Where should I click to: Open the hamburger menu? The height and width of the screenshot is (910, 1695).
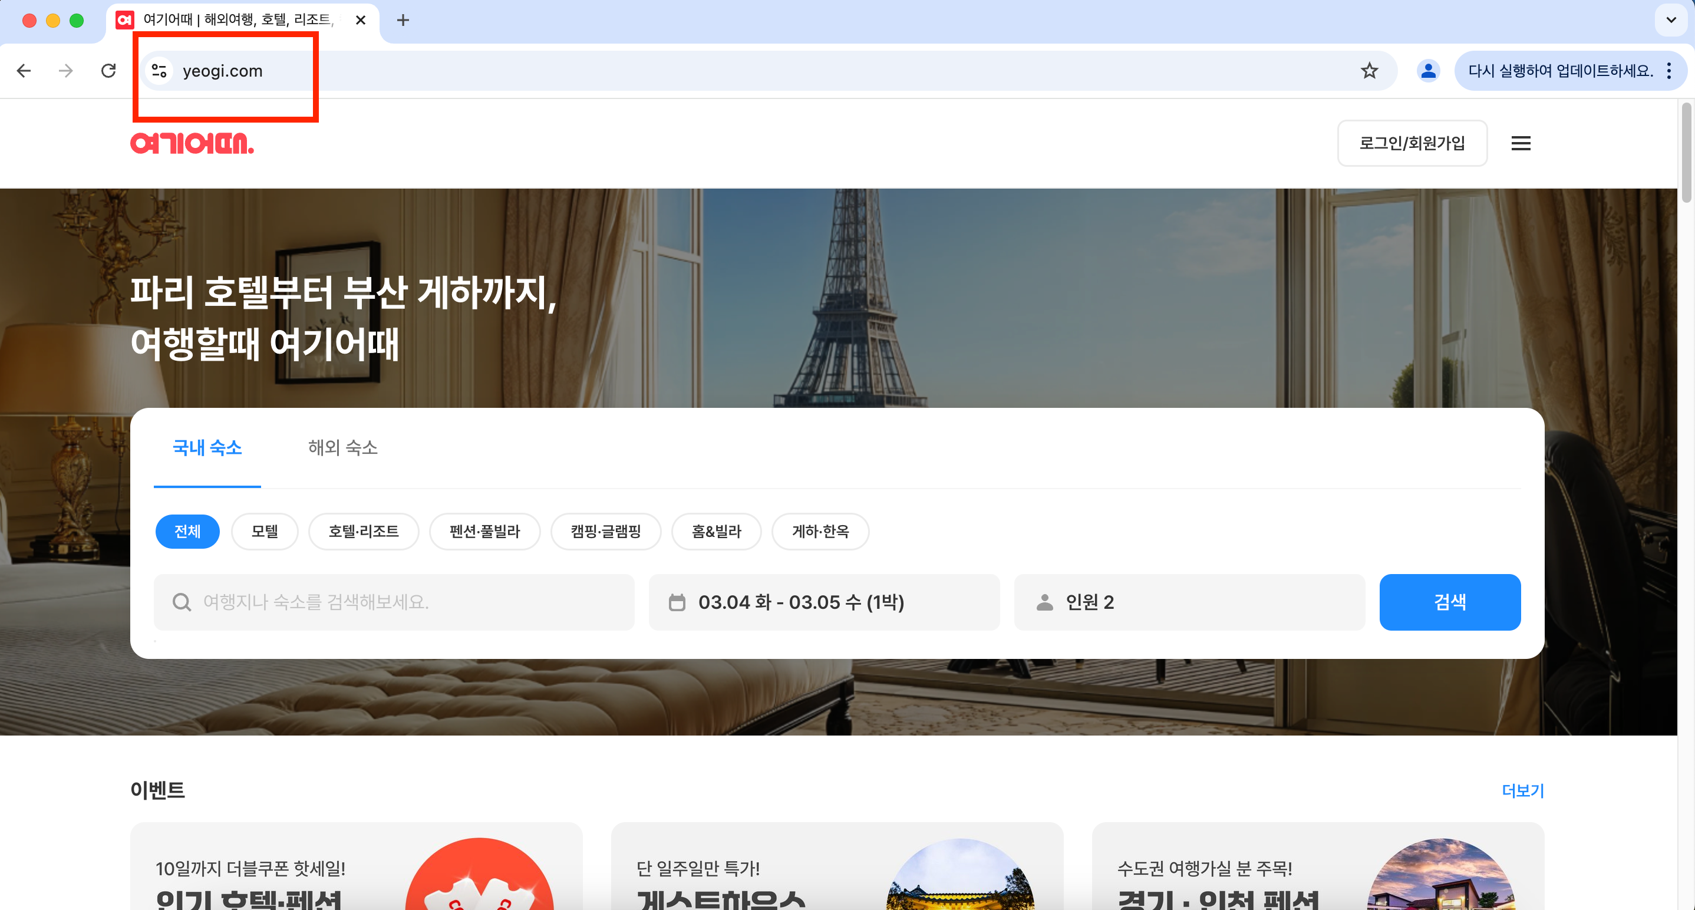click(x=1521, y=143)
